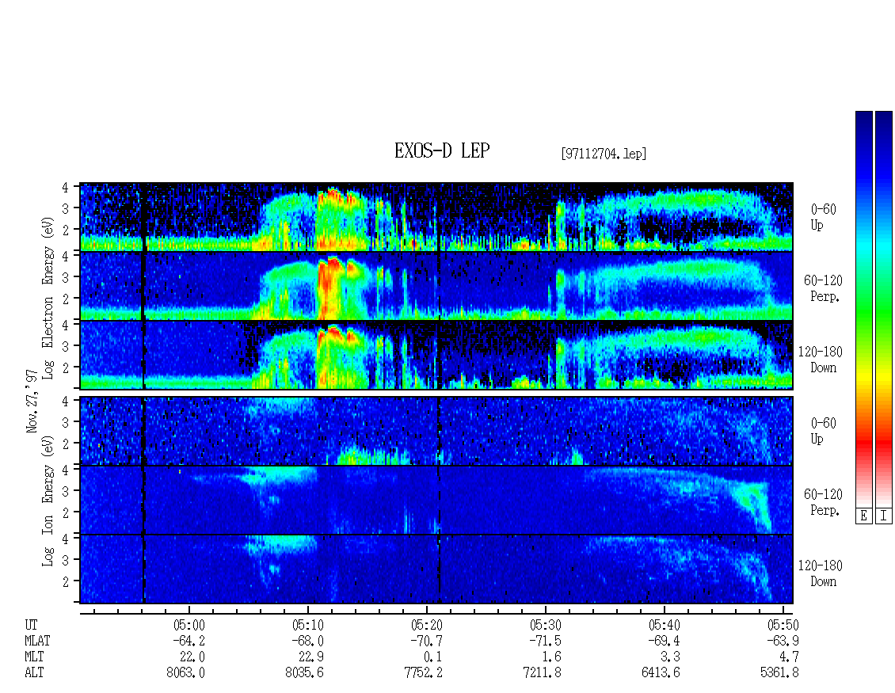Click the '05:10' UT time tick label
Screen dimensions: 895x693
307,625
